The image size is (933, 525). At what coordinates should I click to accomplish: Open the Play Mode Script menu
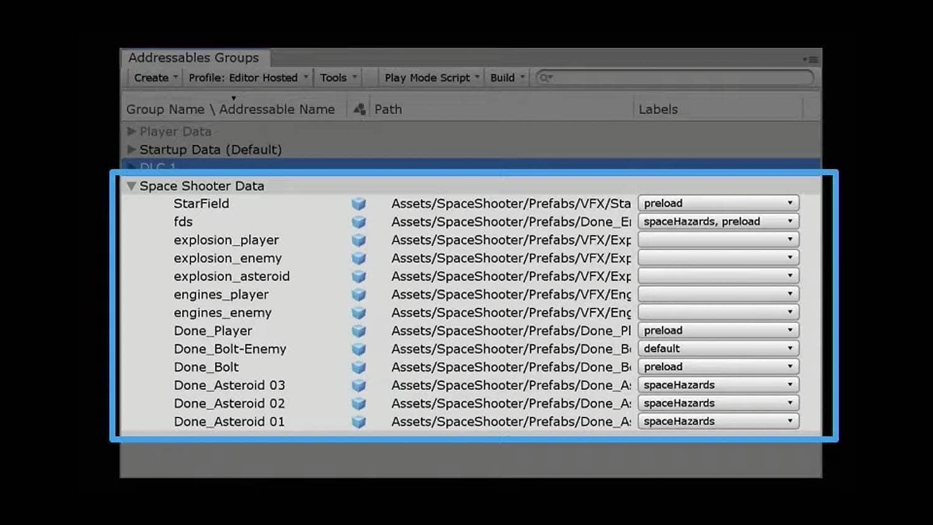(429, 77)
